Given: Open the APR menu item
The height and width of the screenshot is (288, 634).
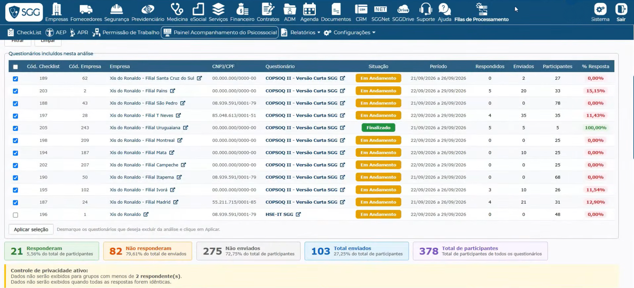Looking at the screenshot, I should click(79, 32).
